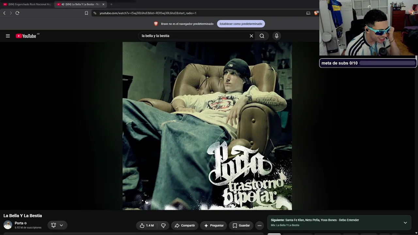418x235 pixels.
Task: Click the Porta album cover video
Action: click(207, 126)
